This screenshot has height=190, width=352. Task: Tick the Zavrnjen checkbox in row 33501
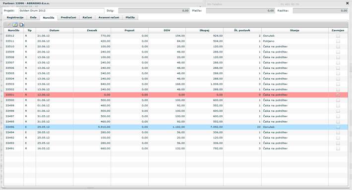[x=338, y=95]
